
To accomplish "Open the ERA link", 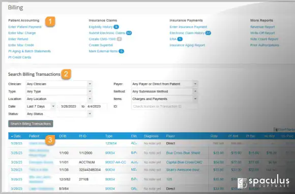I will (173, 39).
